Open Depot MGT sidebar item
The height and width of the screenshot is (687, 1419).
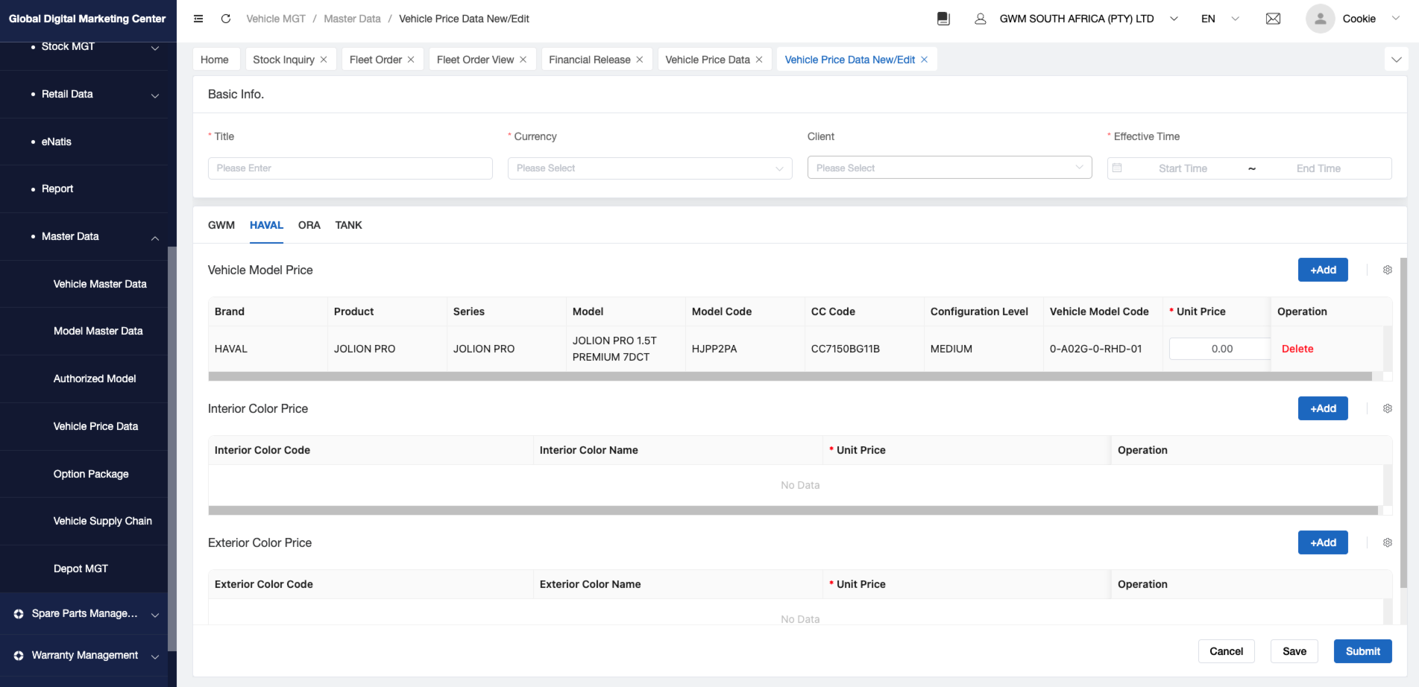81,569
